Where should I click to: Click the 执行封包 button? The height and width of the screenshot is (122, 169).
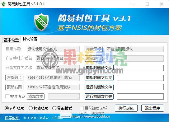[x=126, y=108]
